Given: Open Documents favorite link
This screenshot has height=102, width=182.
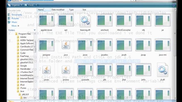Looking at the screenshot, I should 16,15.
